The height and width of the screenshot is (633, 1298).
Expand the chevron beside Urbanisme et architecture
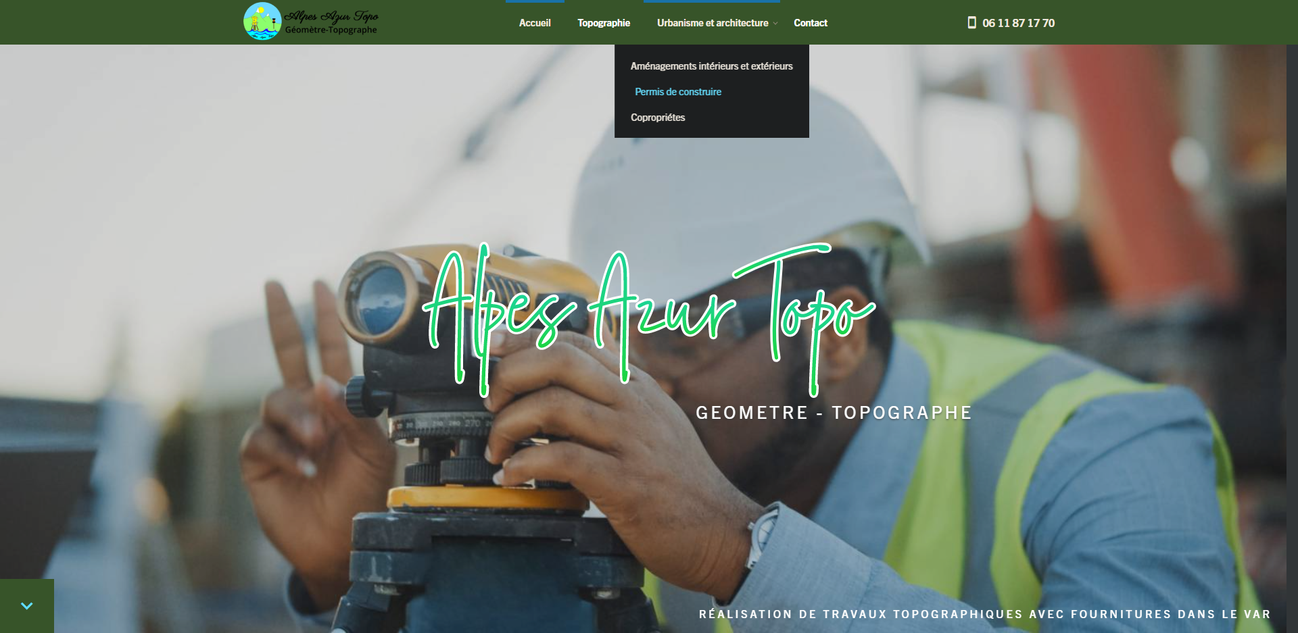click(x=775, y=24)
